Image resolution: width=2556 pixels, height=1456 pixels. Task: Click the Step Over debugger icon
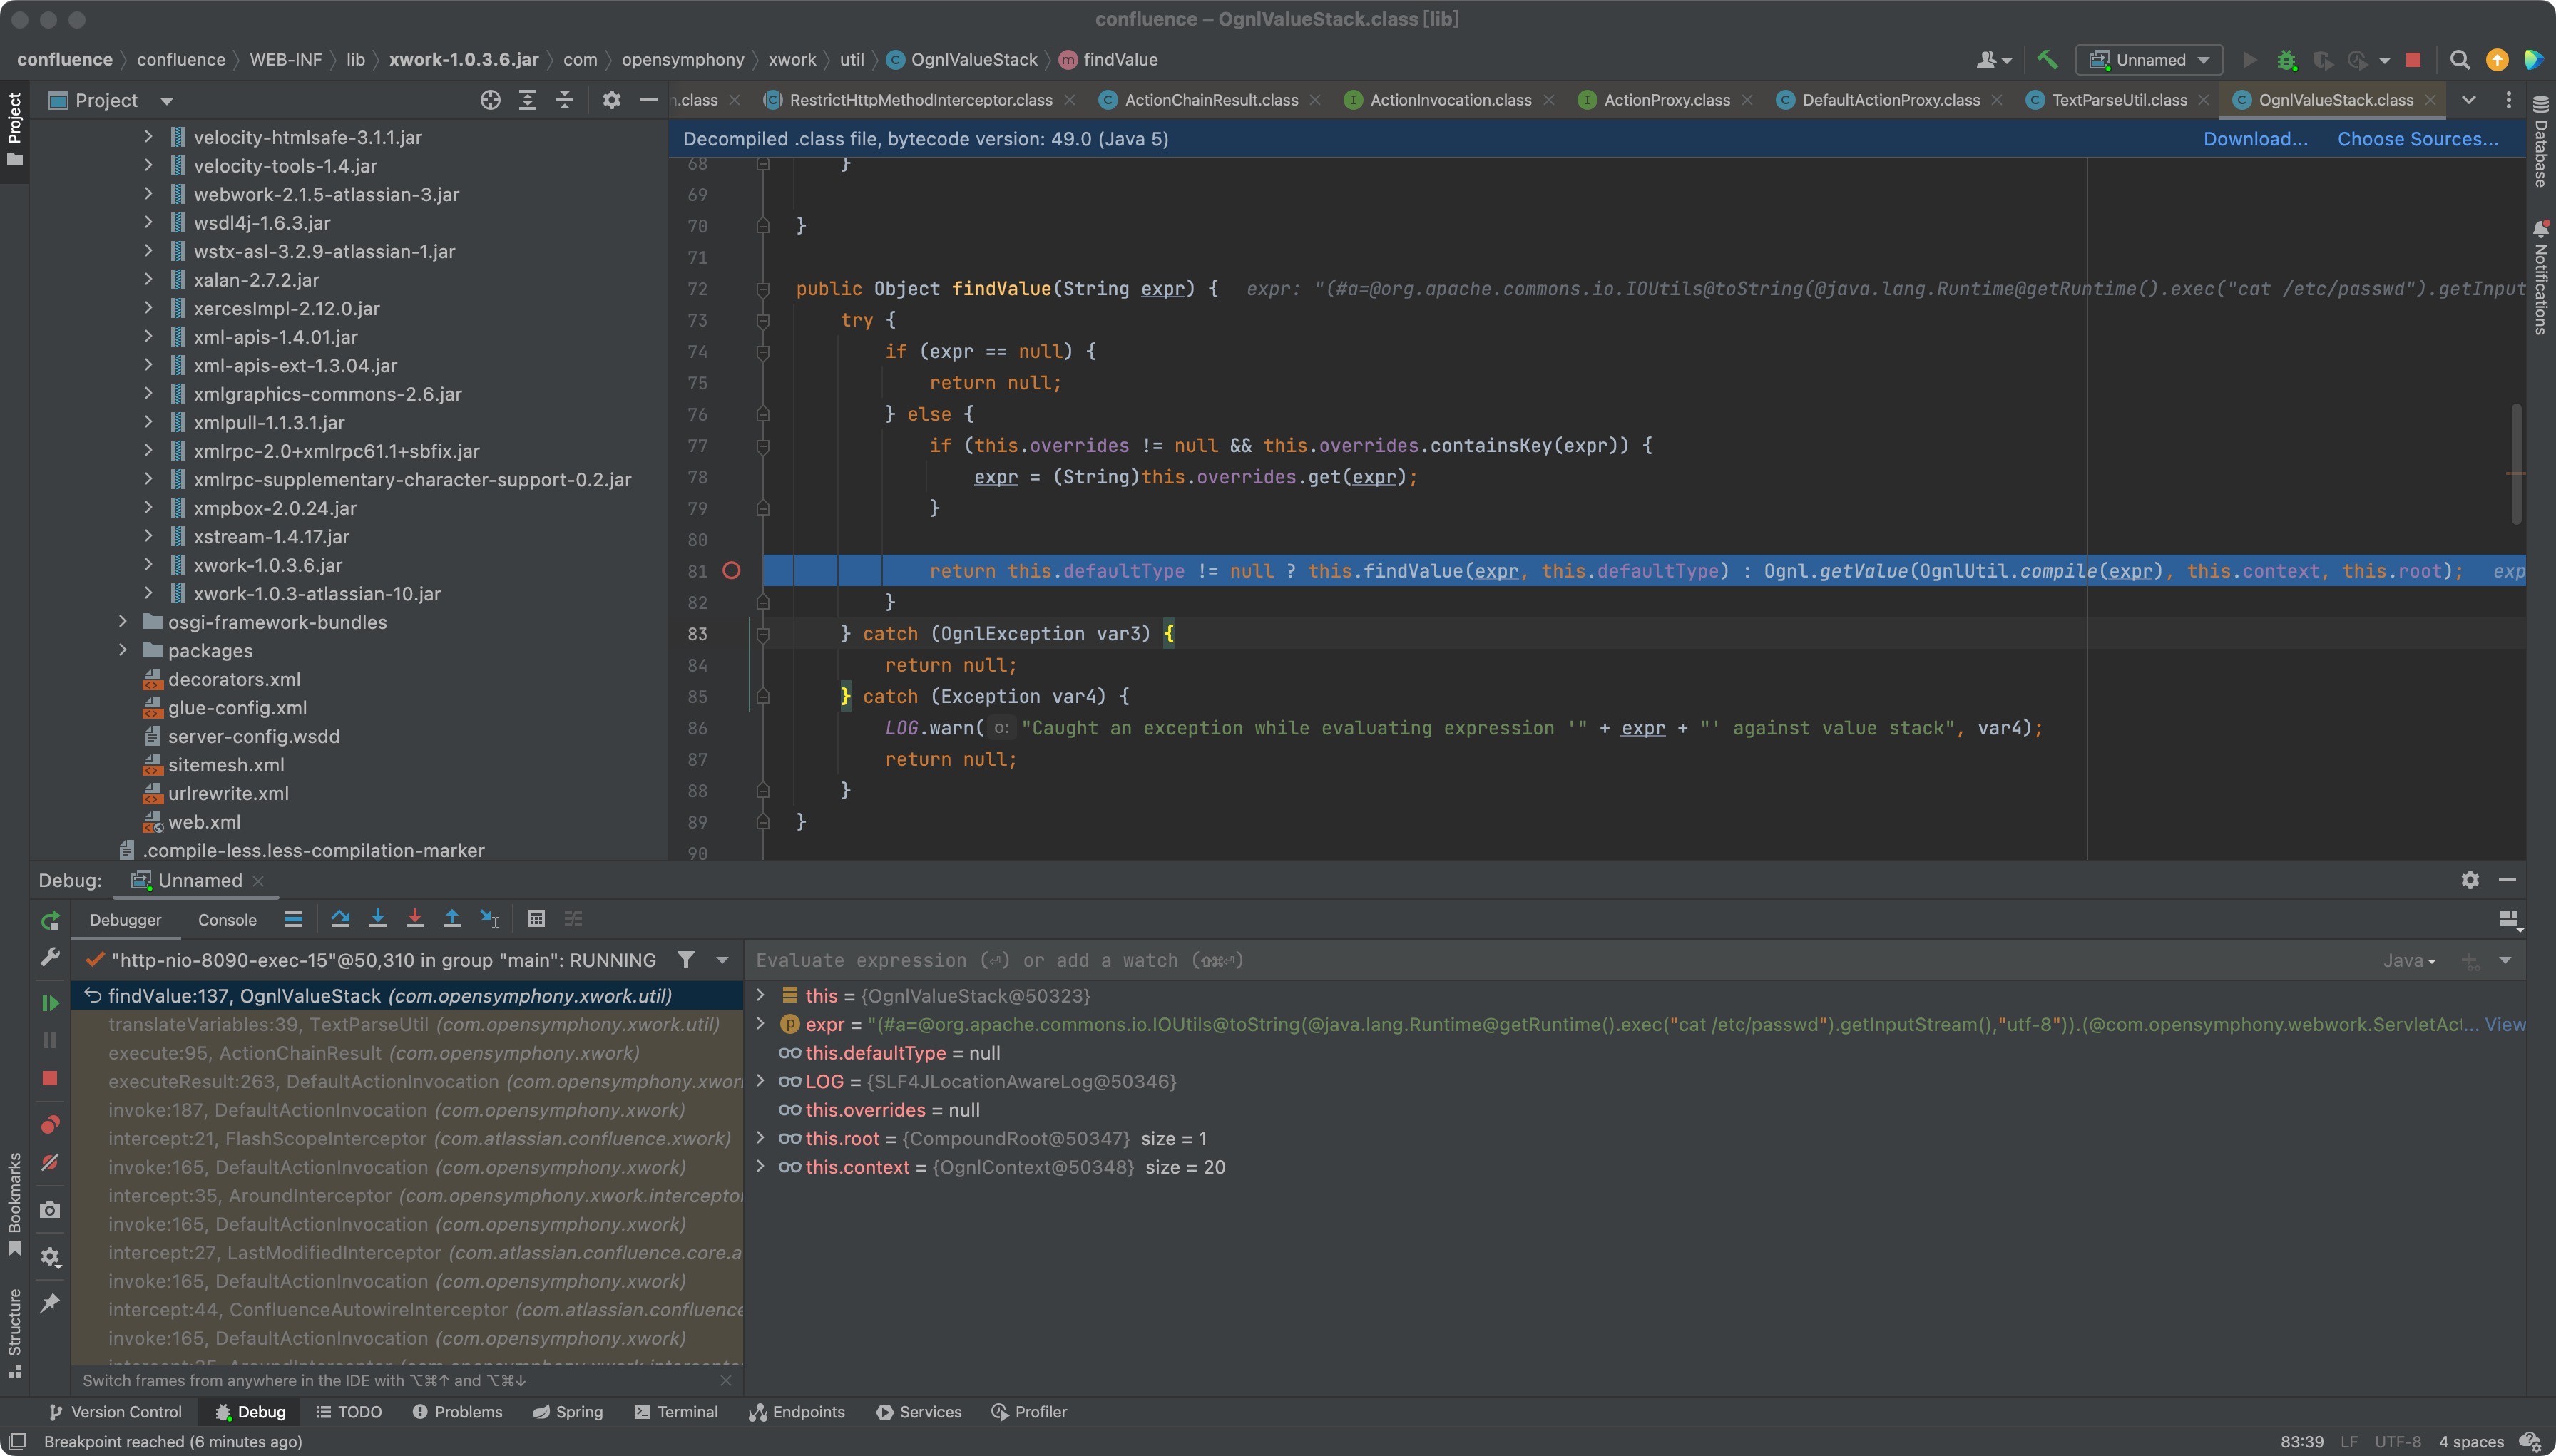[340, 919]
